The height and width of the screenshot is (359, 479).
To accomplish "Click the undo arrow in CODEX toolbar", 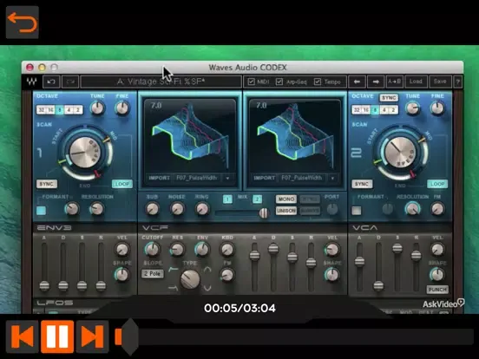I will (x=51, y=82).
